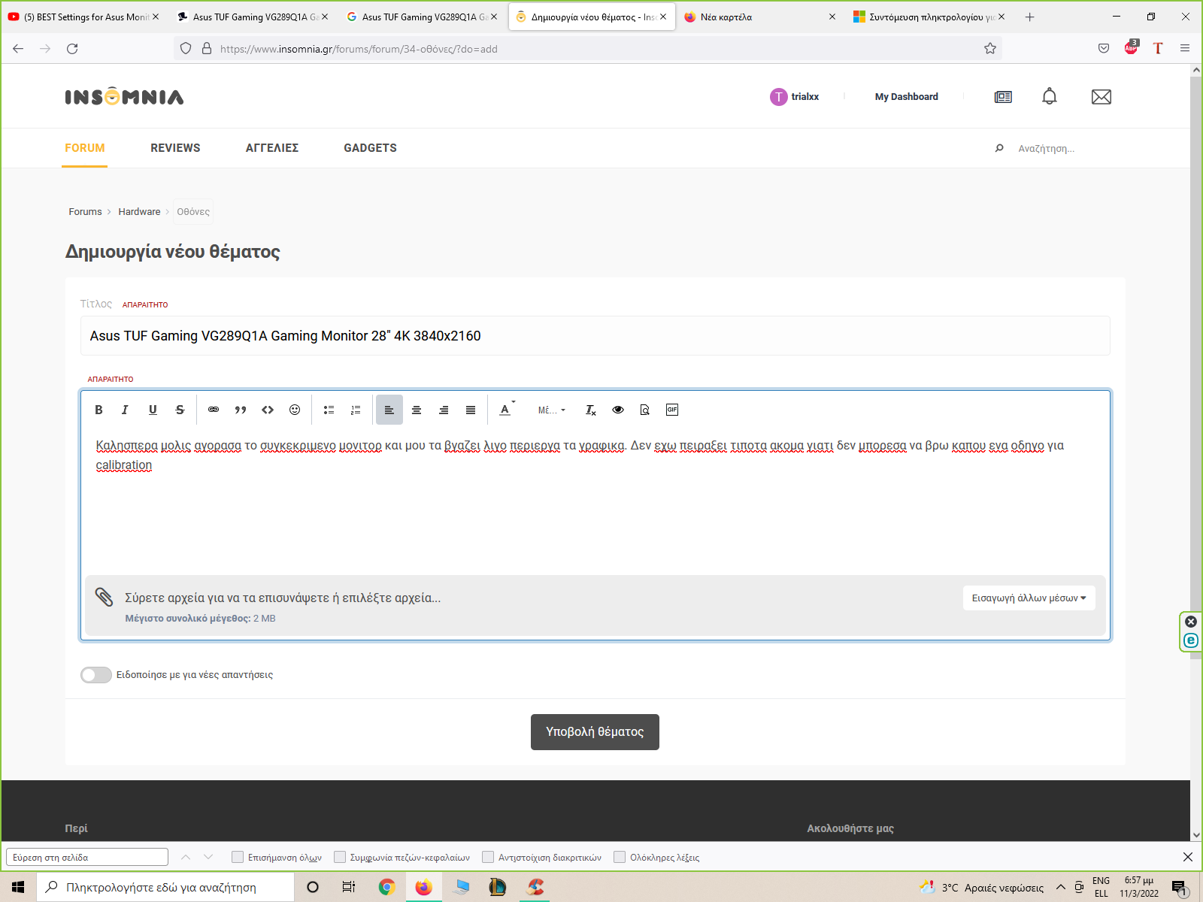Open the text color picker
Image resolution: width=1203 pixels, height=902 pixels.
506,410
